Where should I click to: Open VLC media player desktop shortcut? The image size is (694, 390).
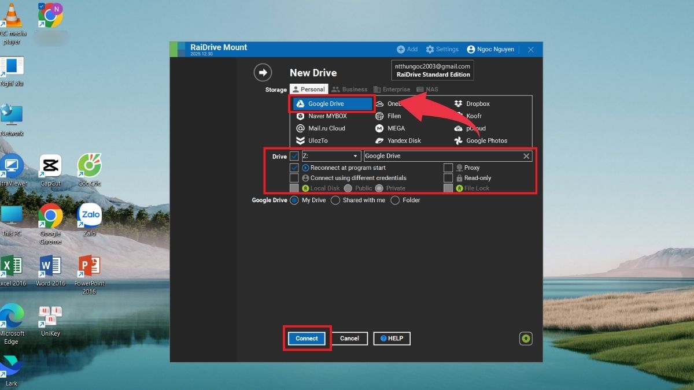click(x=12, y=23)
